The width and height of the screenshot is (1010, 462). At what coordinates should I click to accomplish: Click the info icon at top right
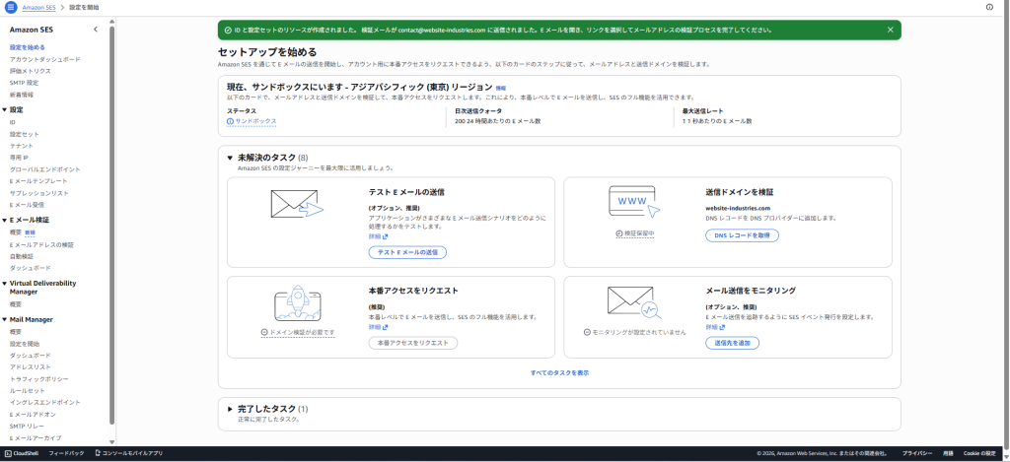point(989,7)
